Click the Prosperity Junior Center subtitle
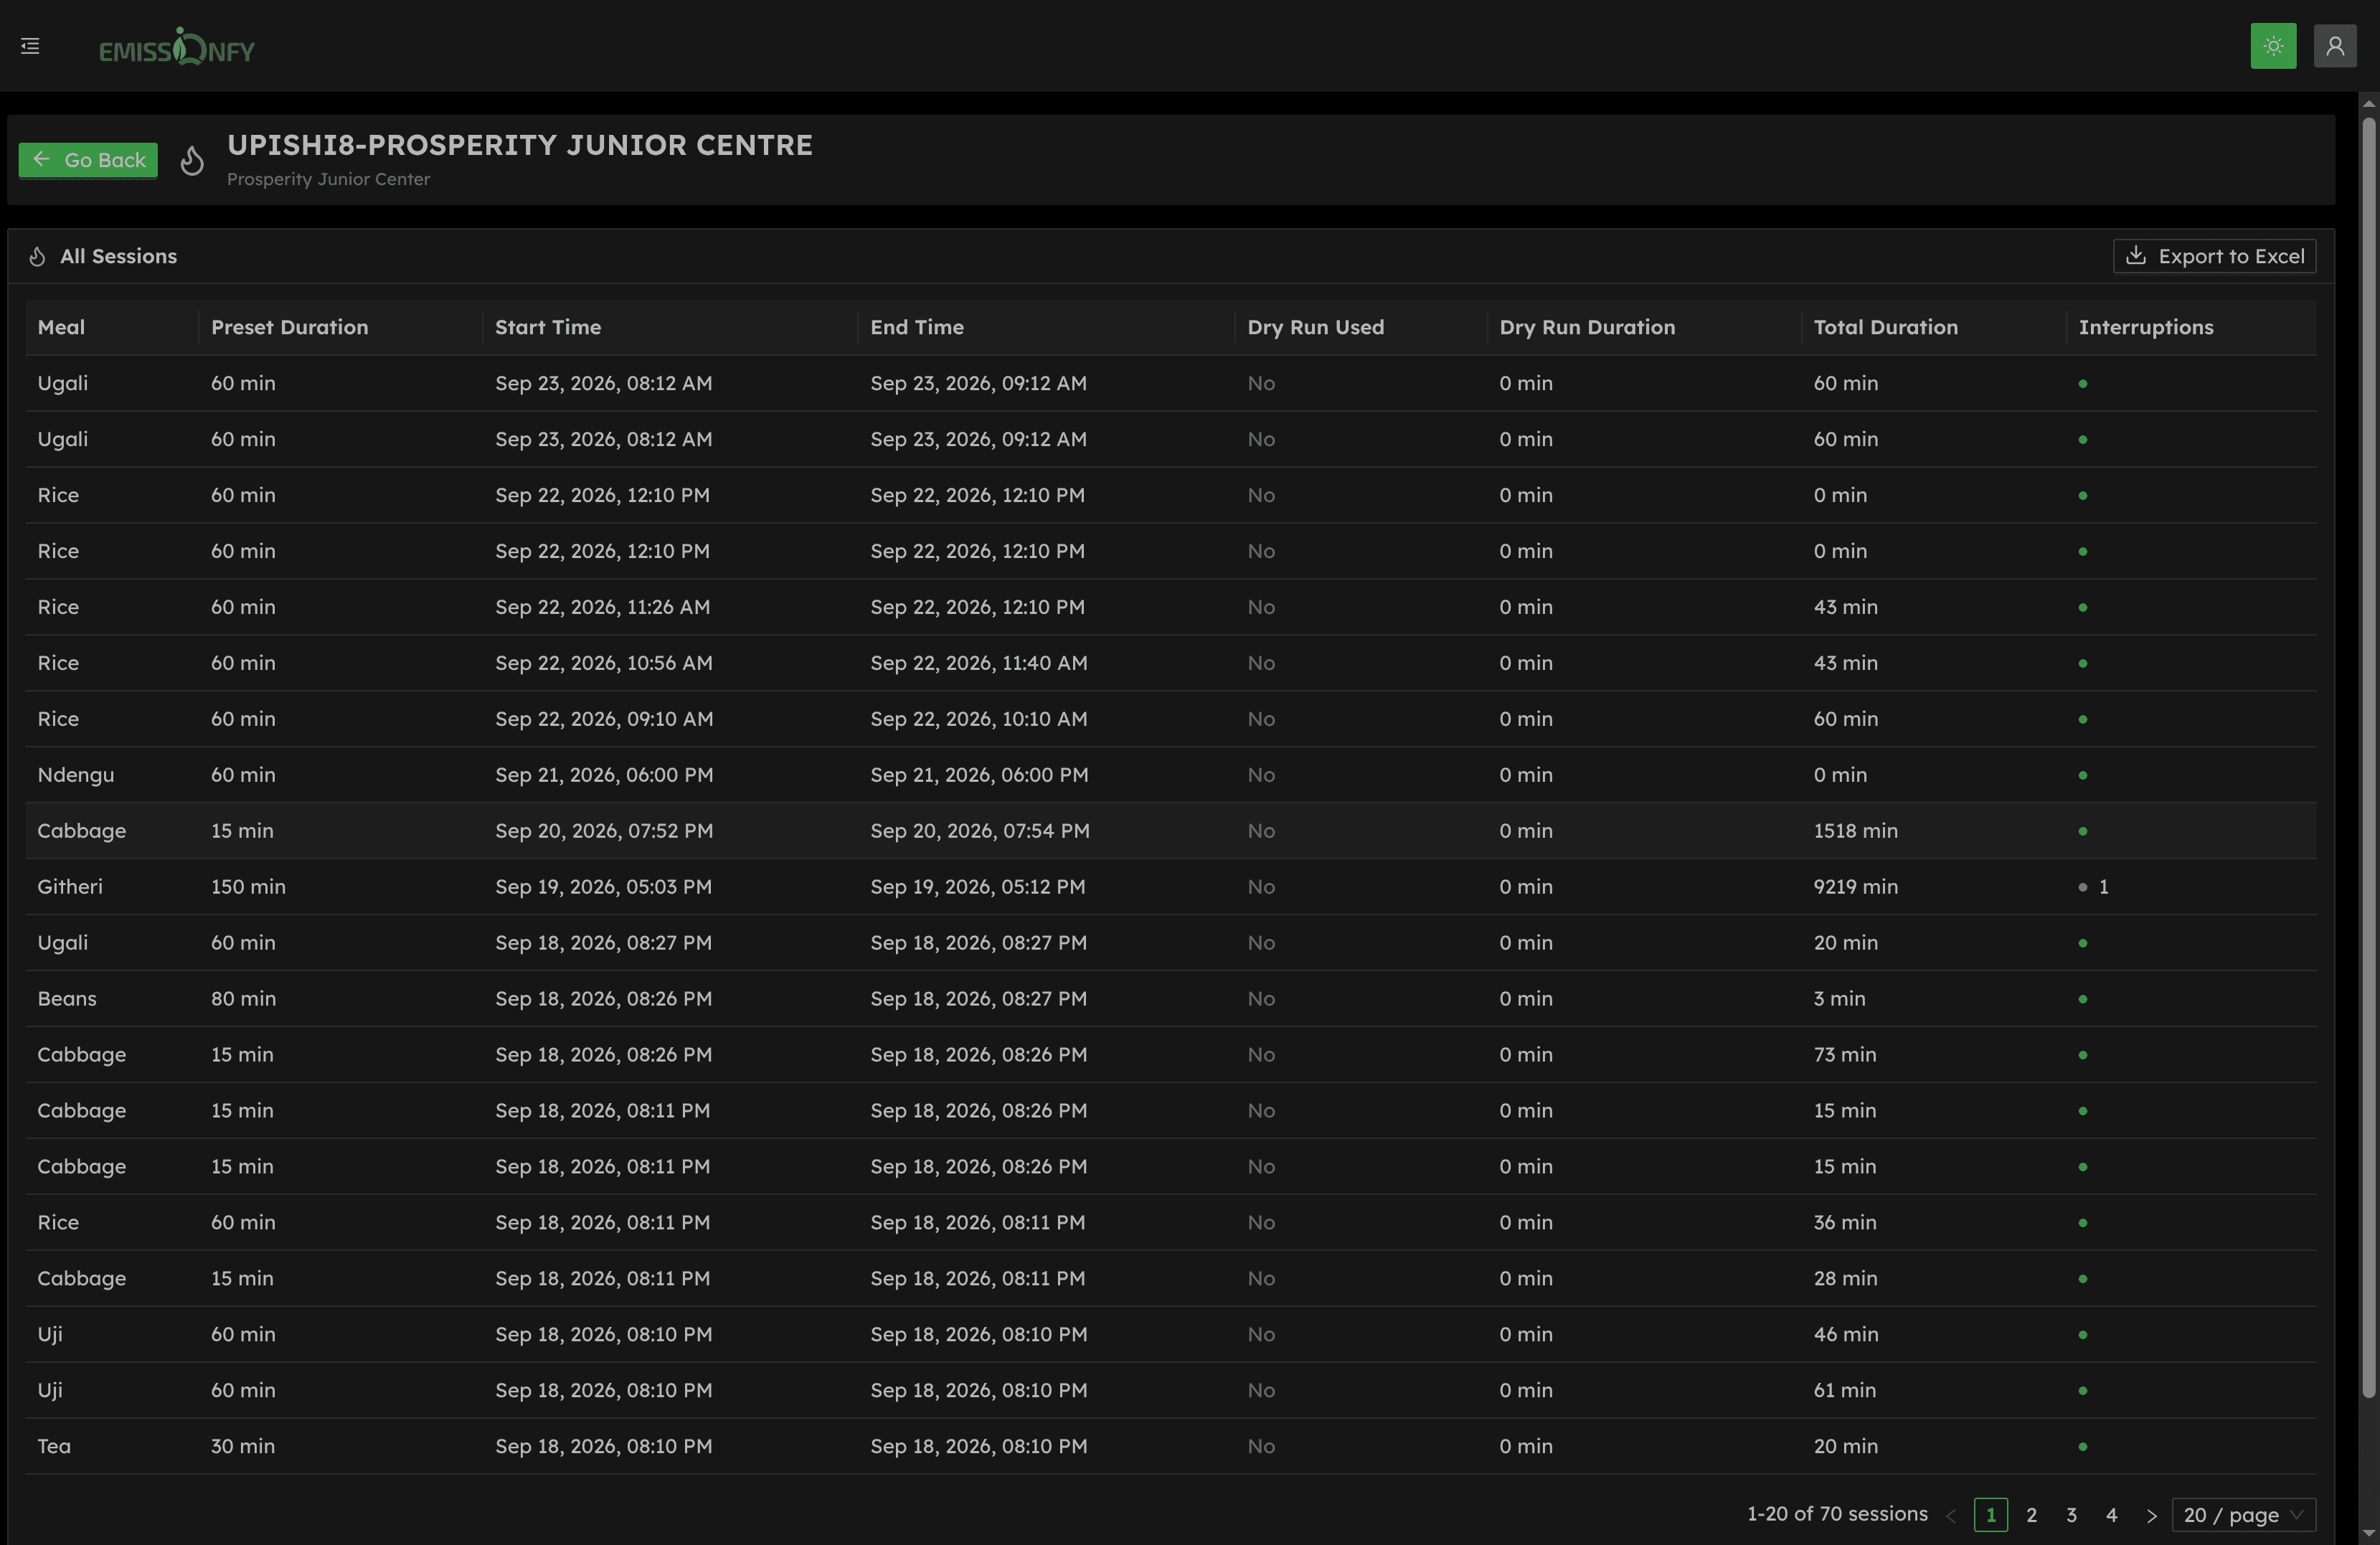Screen dimensions: 2380x1545 pos(328,179)
